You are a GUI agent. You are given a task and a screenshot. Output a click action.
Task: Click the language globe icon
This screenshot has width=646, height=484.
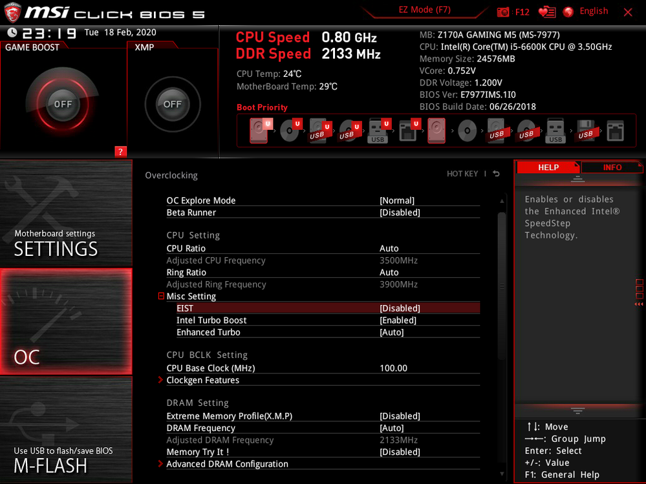tap(568, 11)
